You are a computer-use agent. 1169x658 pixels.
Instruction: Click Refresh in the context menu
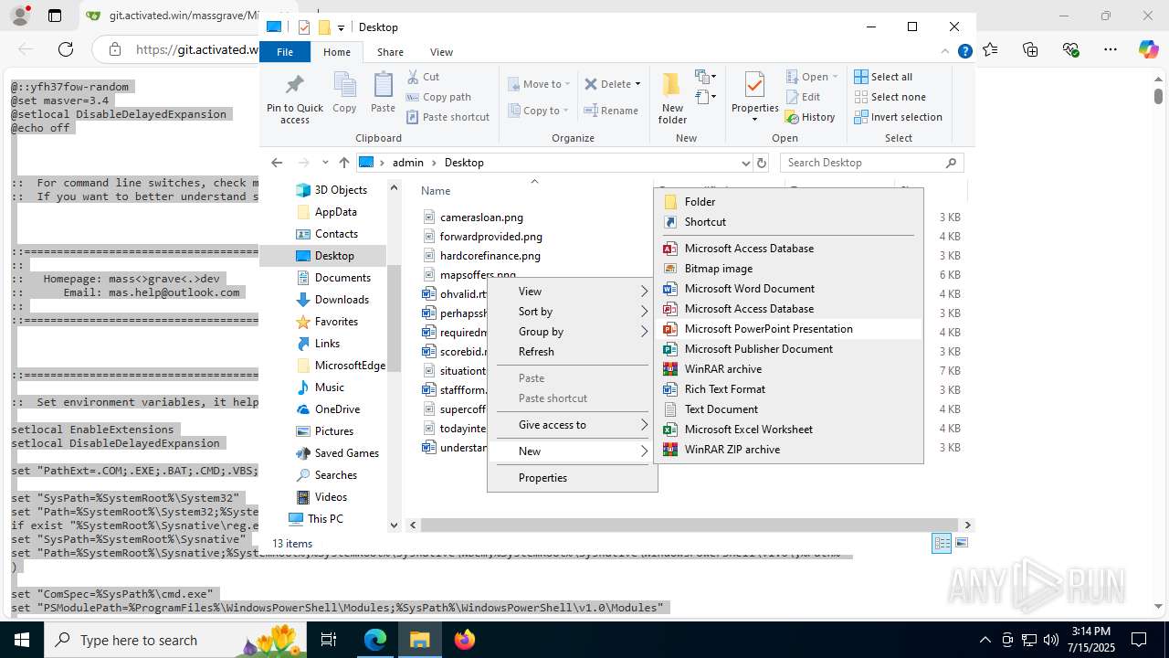[x=572, y=352]
